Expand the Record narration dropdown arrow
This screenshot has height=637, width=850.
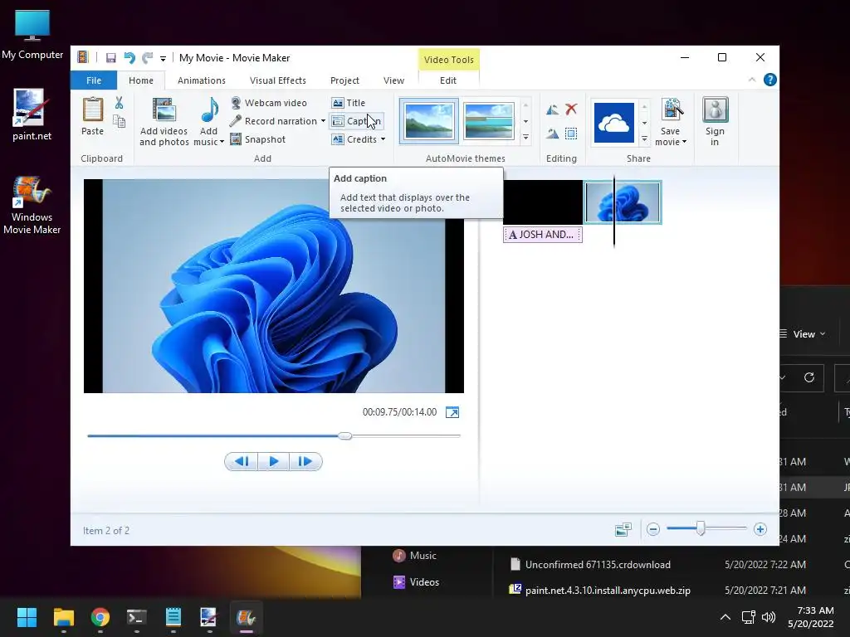(323, 121)
